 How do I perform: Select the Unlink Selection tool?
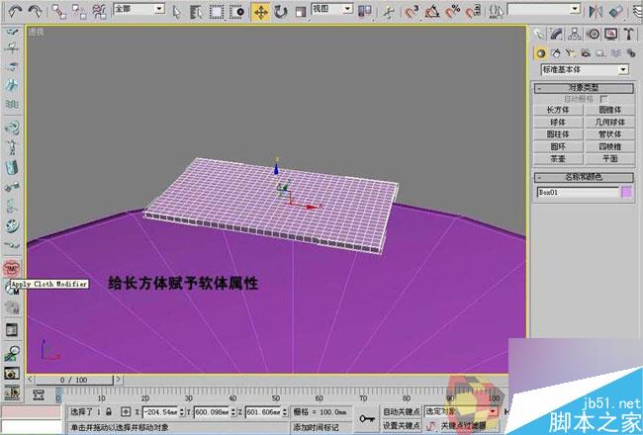coord(79,12)
